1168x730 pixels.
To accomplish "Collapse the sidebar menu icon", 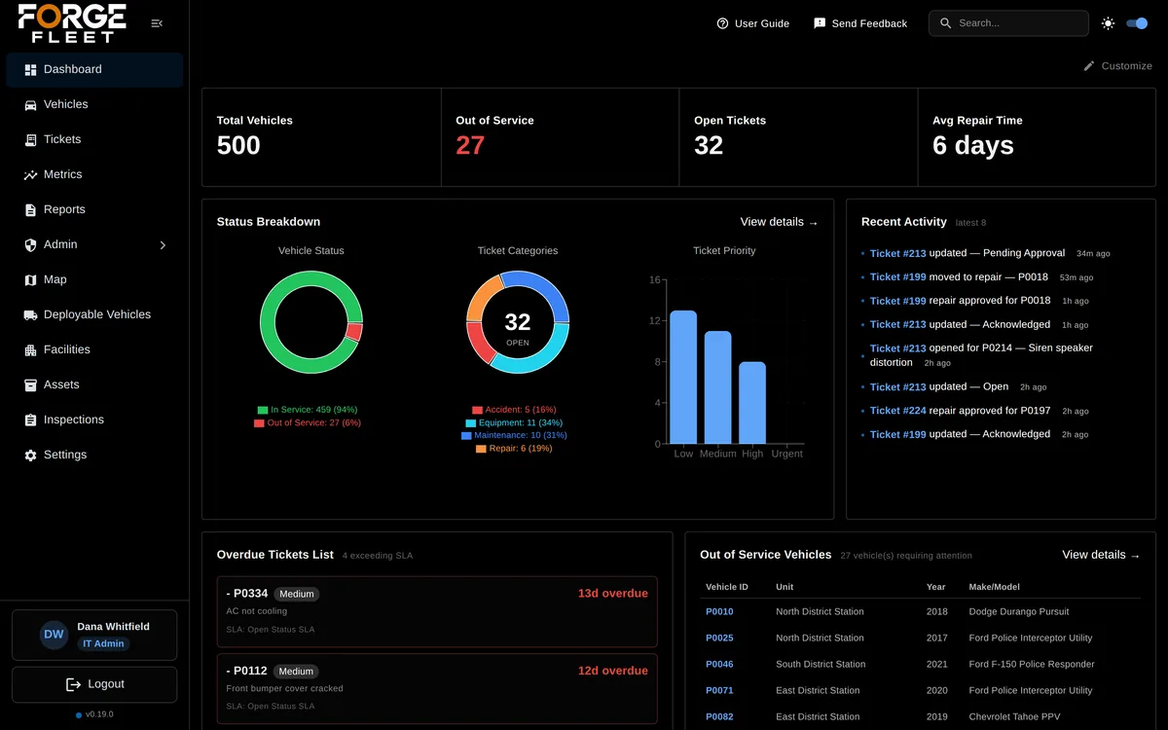I will [x=157, y=23].
